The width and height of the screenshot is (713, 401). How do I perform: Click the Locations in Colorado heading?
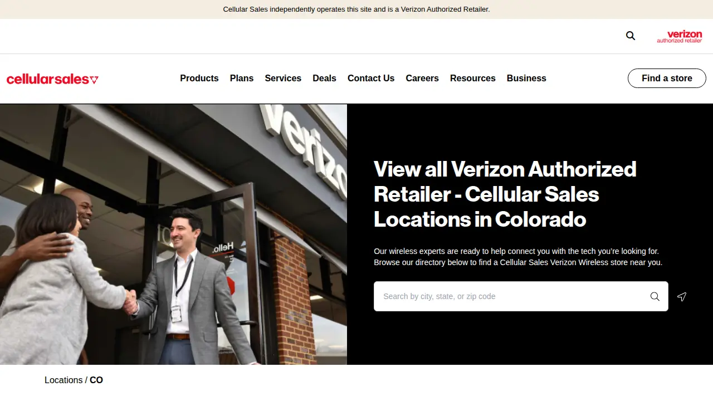click(x=505, y=194)
